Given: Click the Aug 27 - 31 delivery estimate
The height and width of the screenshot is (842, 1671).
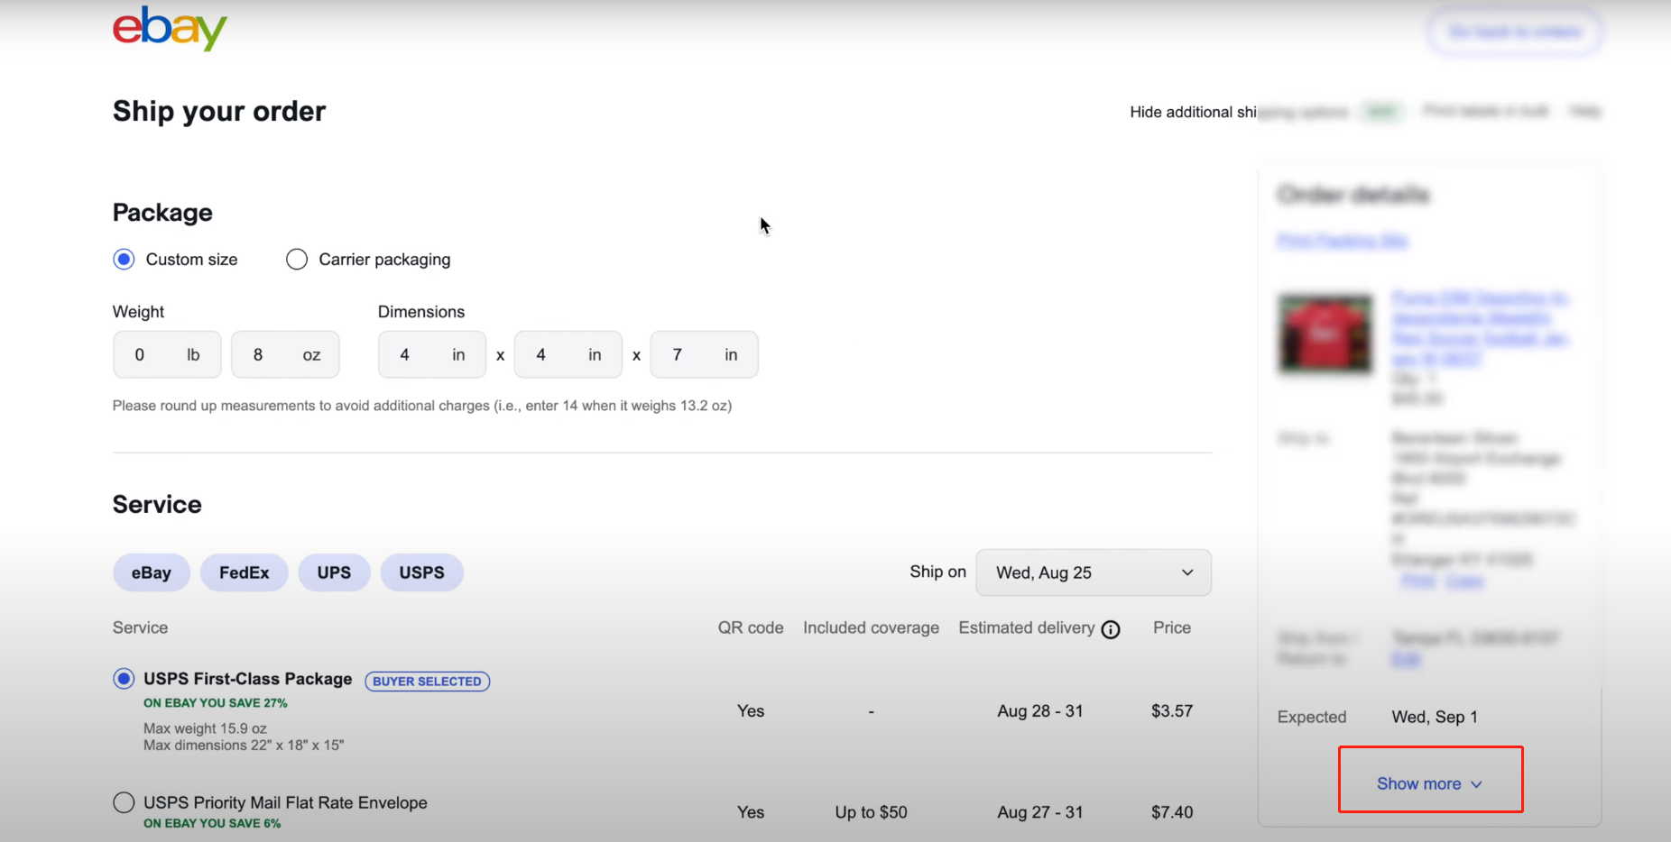Looking at the screenshot, I should click(1040, 812).
